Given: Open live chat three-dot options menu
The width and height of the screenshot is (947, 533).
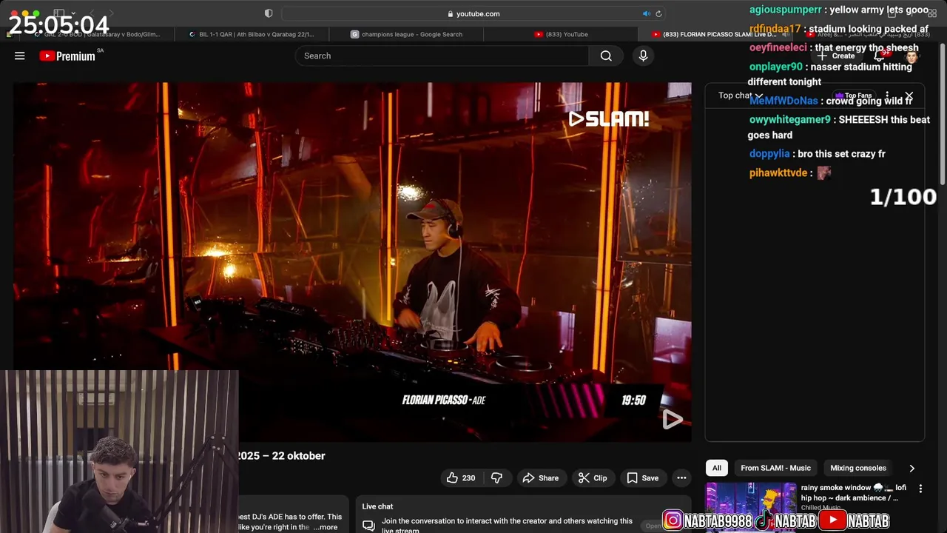Looking at the screenshot, I should [887, 96].
